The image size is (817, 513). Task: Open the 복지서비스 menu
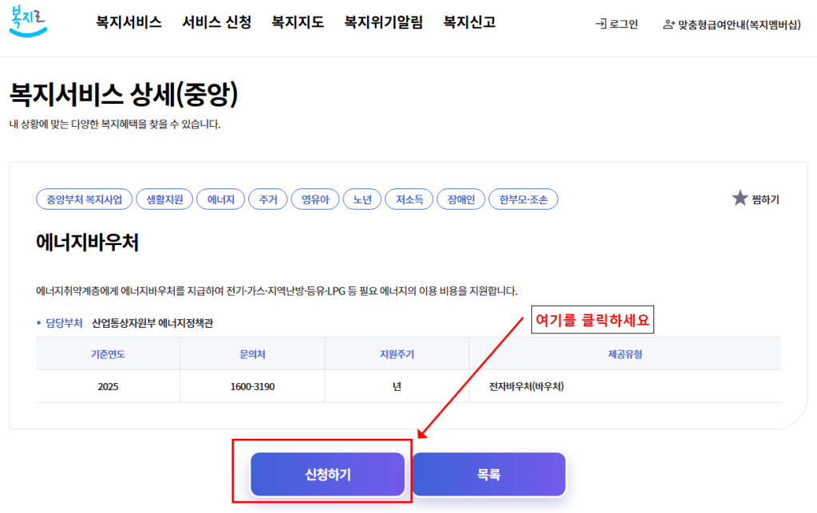point(128,22)
